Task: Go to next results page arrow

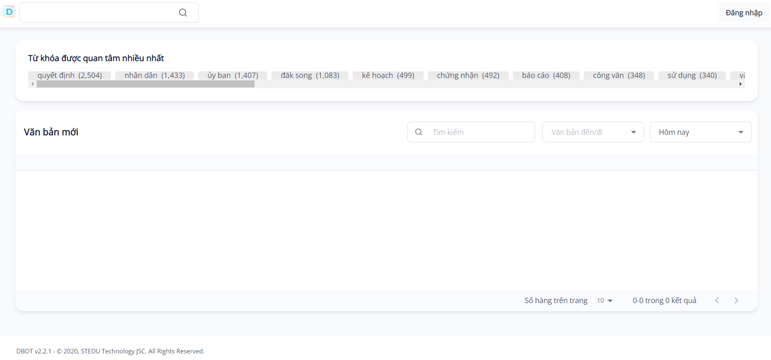Action: pyautogui.click(x=736, y=301)
